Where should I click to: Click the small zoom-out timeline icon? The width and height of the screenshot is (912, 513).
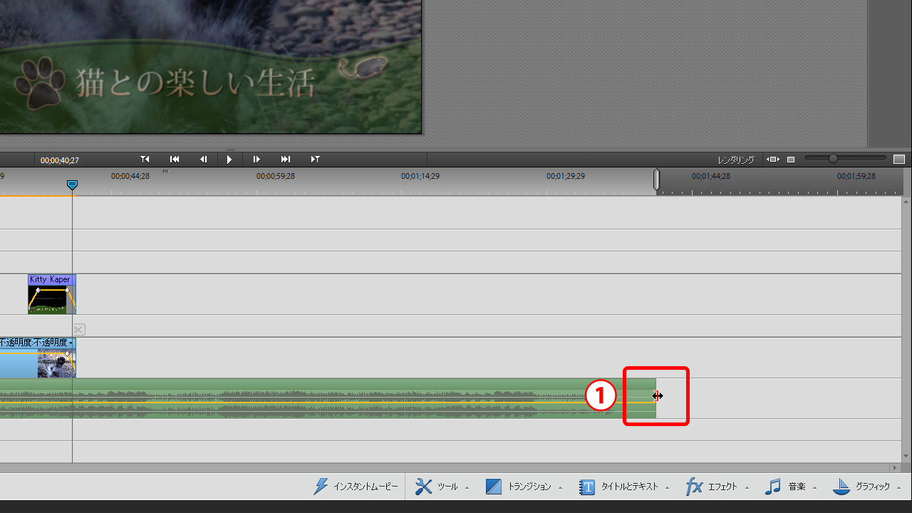point(791,160)
